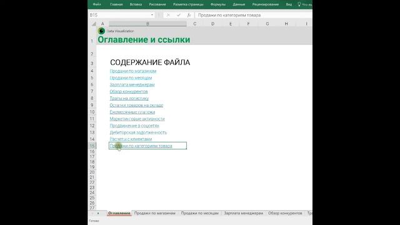Select column B header
Viewport: 400px width, 225px height.
pos(147,24)
